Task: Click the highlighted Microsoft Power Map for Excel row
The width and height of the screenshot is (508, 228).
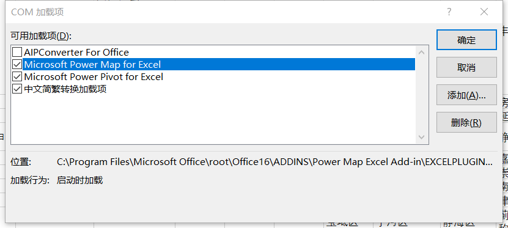Action: coord(219,64)
